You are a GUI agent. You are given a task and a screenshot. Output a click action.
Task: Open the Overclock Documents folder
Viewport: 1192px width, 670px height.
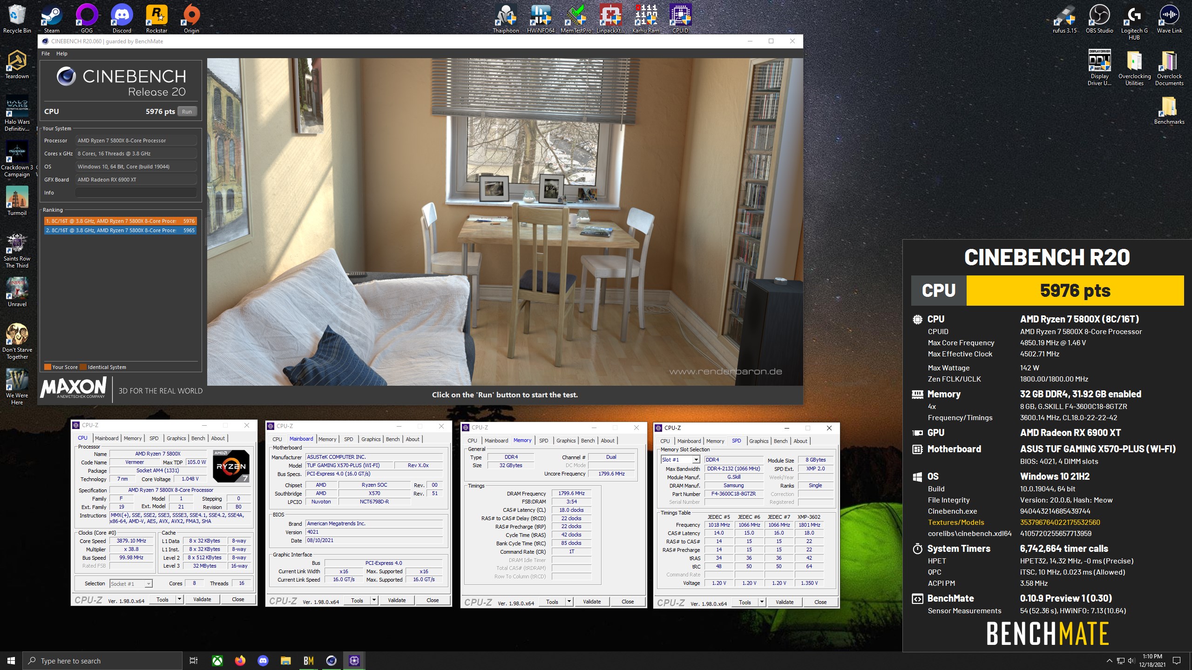coord(1169,68)
